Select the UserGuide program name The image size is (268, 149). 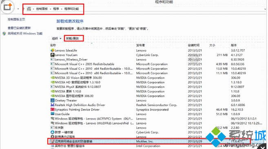(x=62, y=114)
